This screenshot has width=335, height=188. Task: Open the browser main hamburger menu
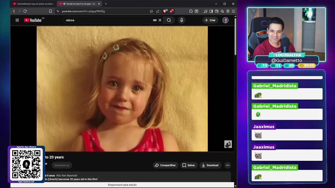tap(233, 11)
